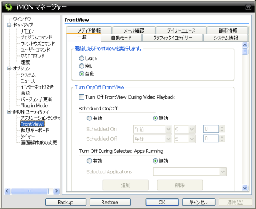
Task: Collapse the オプション tree node
Action: click(x=9, y=68)
